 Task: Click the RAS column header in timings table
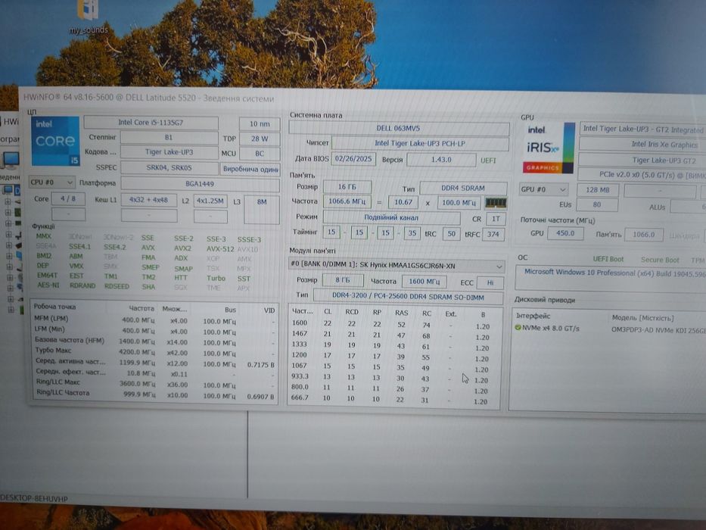401,313
